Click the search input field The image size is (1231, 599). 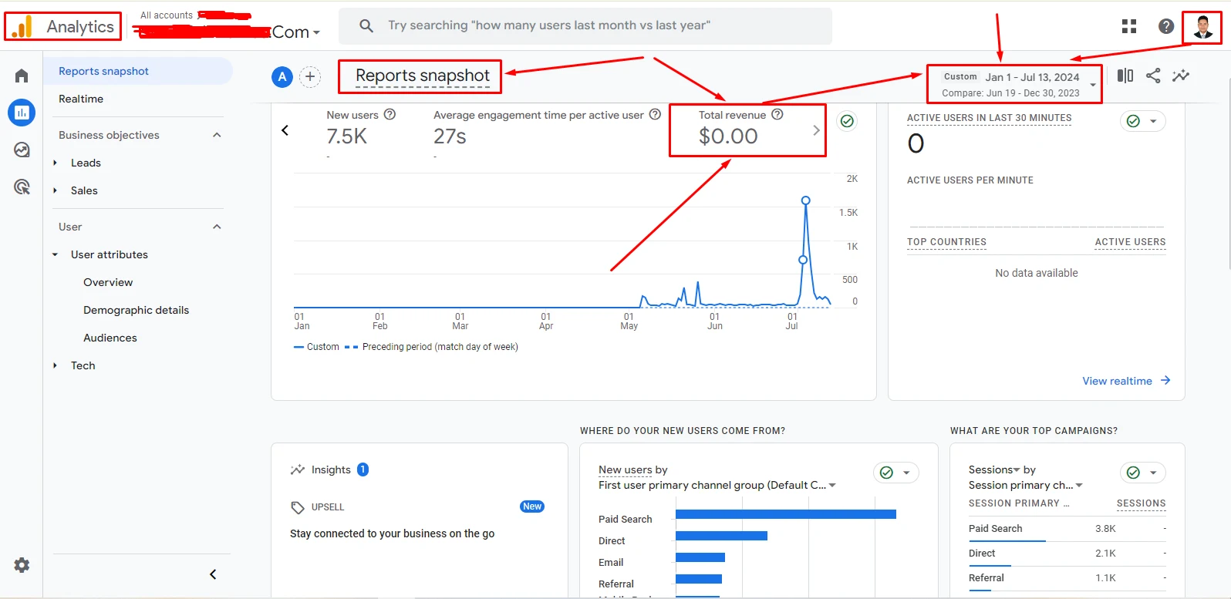point(585,26)
